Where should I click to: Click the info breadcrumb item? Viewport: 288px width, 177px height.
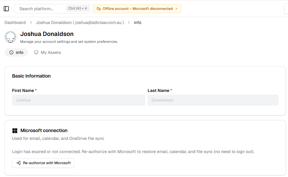pyautogui.click(x=138, y=22)
